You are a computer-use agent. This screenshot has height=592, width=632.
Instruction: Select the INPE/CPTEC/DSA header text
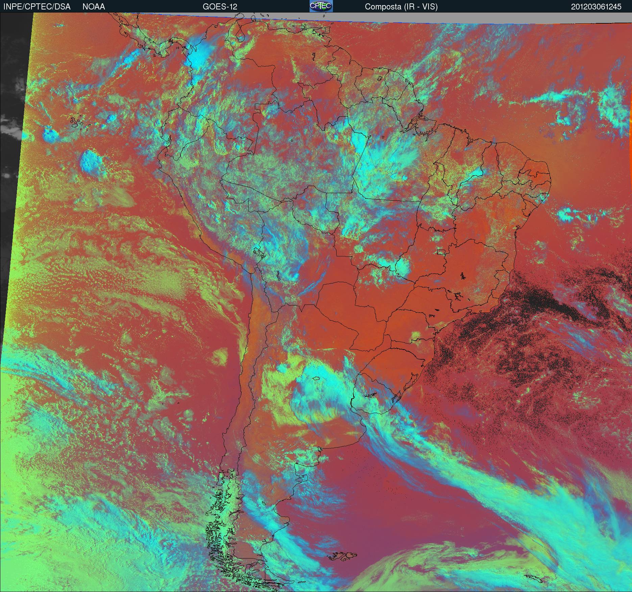pos(37,7)
